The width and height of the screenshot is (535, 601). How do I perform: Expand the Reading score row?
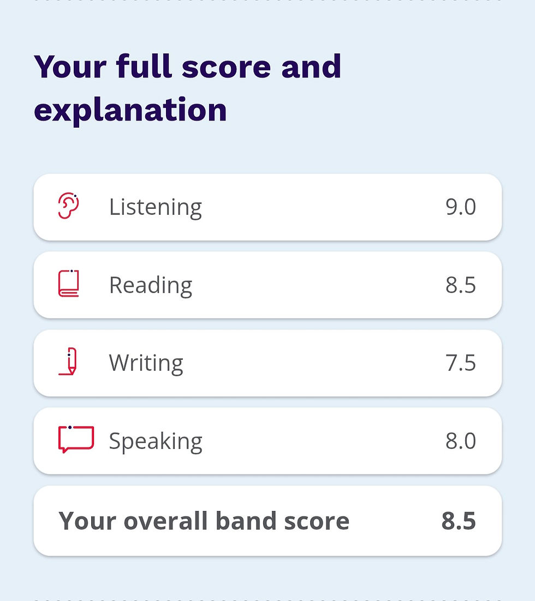pos(267,284)
